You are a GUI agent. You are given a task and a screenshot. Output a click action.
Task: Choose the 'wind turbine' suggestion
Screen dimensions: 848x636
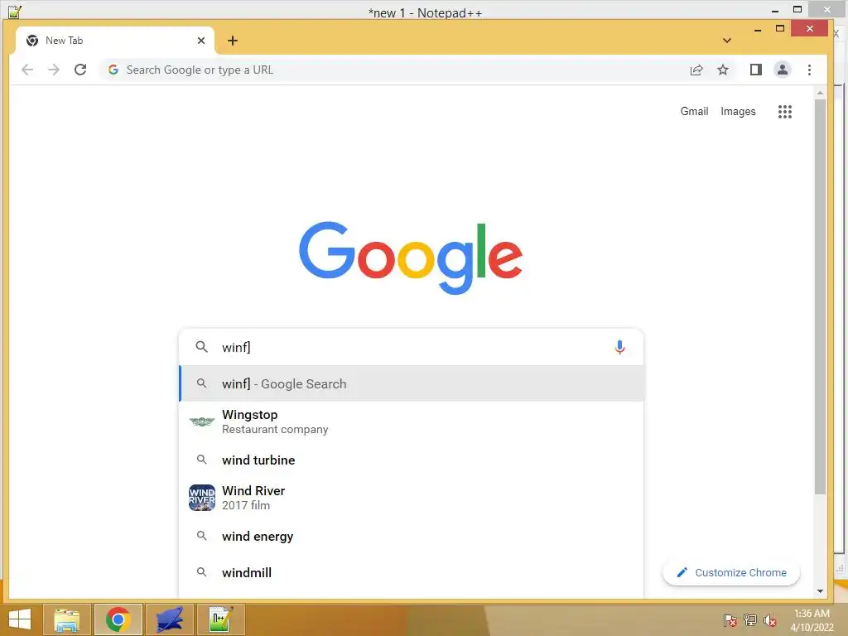tap(411, 460)
